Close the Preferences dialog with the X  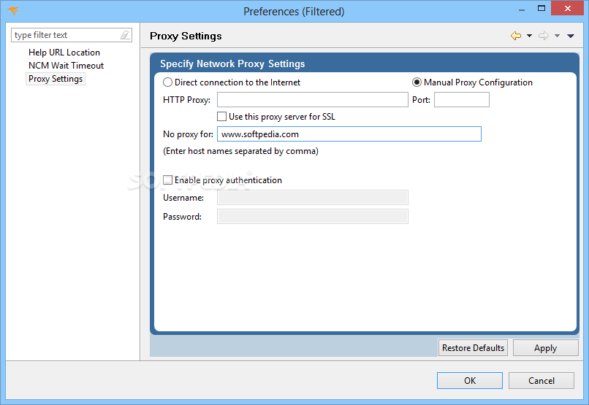tap(567, 8)
